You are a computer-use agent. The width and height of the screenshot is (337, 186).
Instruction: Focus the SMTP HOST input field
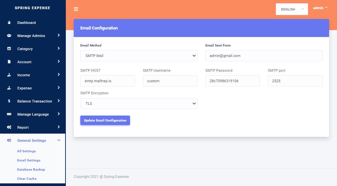107,81
